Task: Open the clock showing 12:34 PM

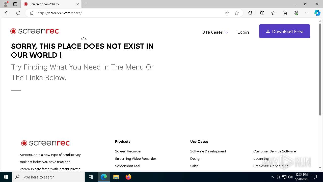Action: tap(301, 177)
